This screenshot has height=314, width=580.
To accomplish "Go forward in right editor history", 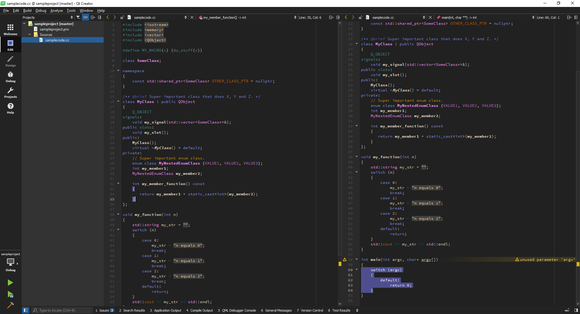I will click(x=353, y=18).
